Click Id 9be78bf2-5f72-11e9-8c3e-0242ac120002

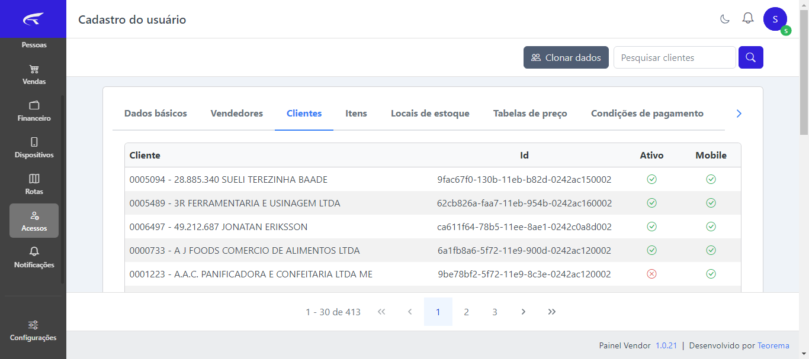click(x=524, y=274)
